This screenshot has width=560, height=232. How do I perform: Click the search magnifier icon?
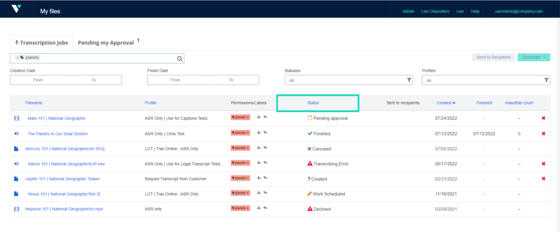pyautogui.click(x=180, y=59)
